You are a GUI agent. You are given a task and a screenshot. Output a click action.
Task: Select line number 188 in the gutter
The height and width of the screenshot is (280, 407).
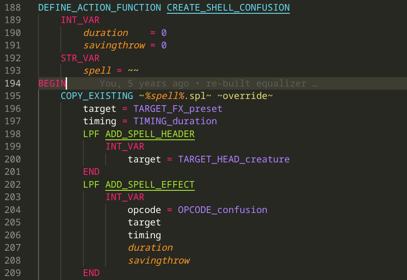pyautogui.click(x=13, y=7)
